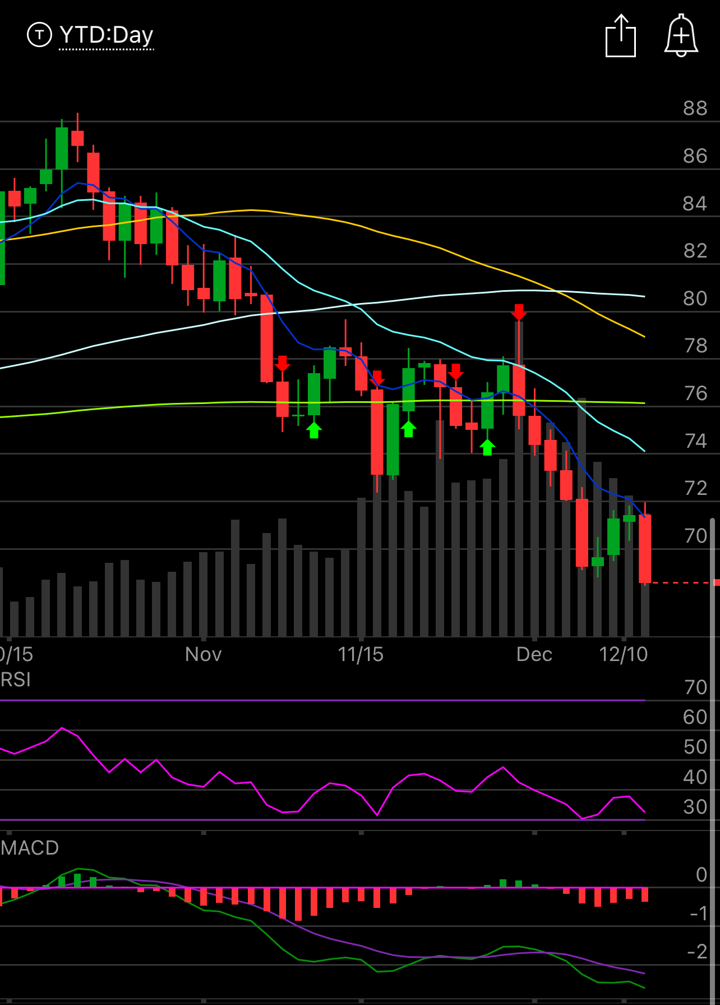The height and width of the screenshot is (1005, 720).
Task: Tap the 74 price level label
Action: coord(695,441)
